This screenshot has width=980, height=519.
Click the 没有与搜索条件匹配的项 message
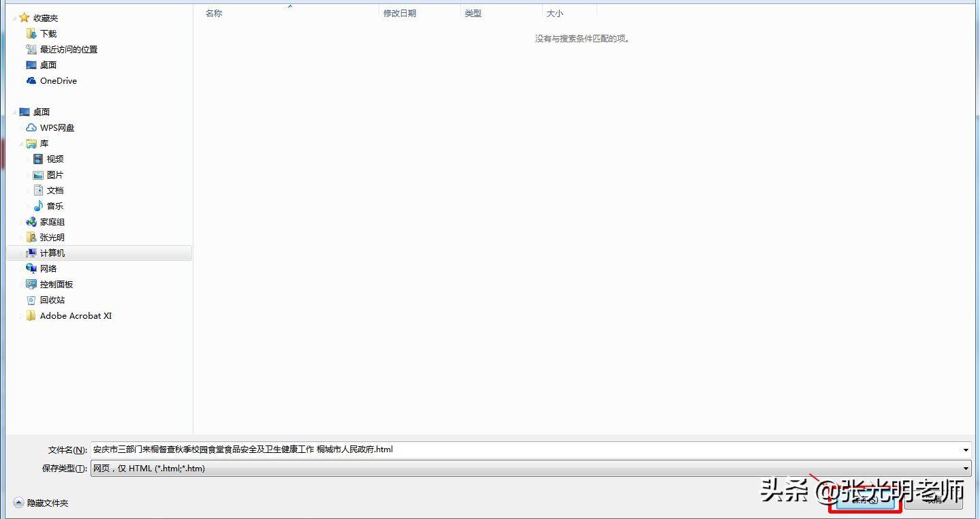click(x=584, y=39)
